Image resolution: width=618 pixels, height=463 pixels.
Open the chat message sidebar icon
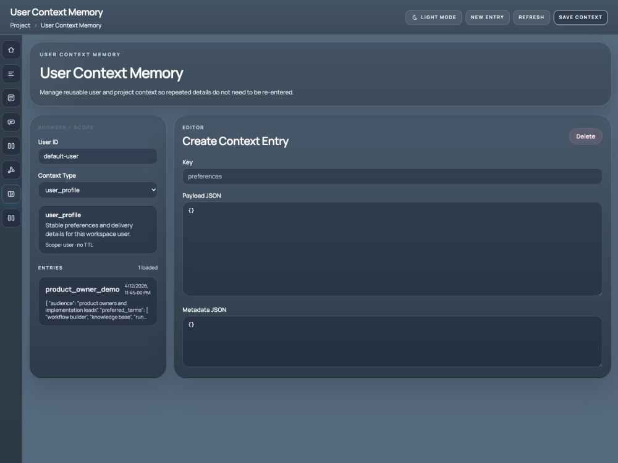pyautogui.click(x=11, y=122)
